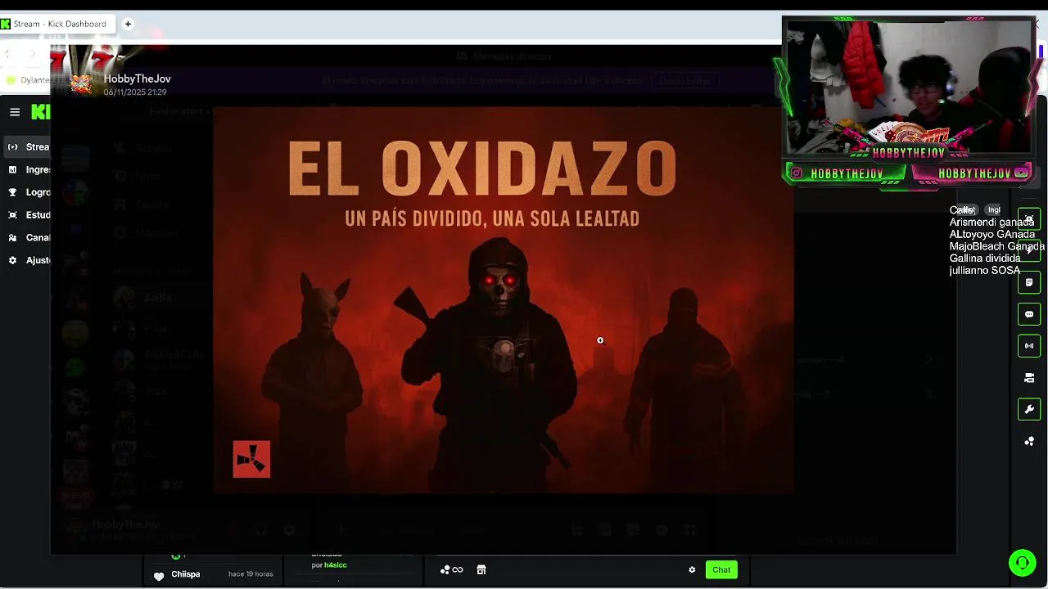Viewport: 1048px width, 589px height.
Task: Open the Ingresos sidebar section
Action: point(28,170)
